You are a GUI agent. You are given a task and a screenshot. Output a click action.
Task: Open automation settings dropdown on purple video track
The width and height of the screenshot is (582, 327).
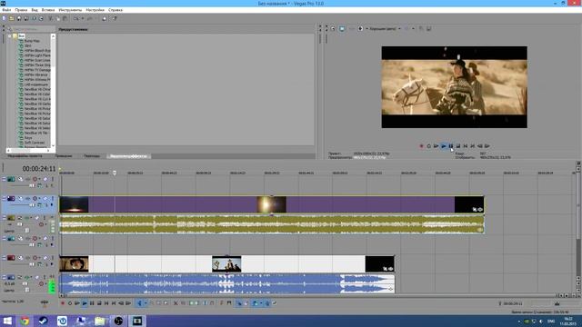pos(40,198)
